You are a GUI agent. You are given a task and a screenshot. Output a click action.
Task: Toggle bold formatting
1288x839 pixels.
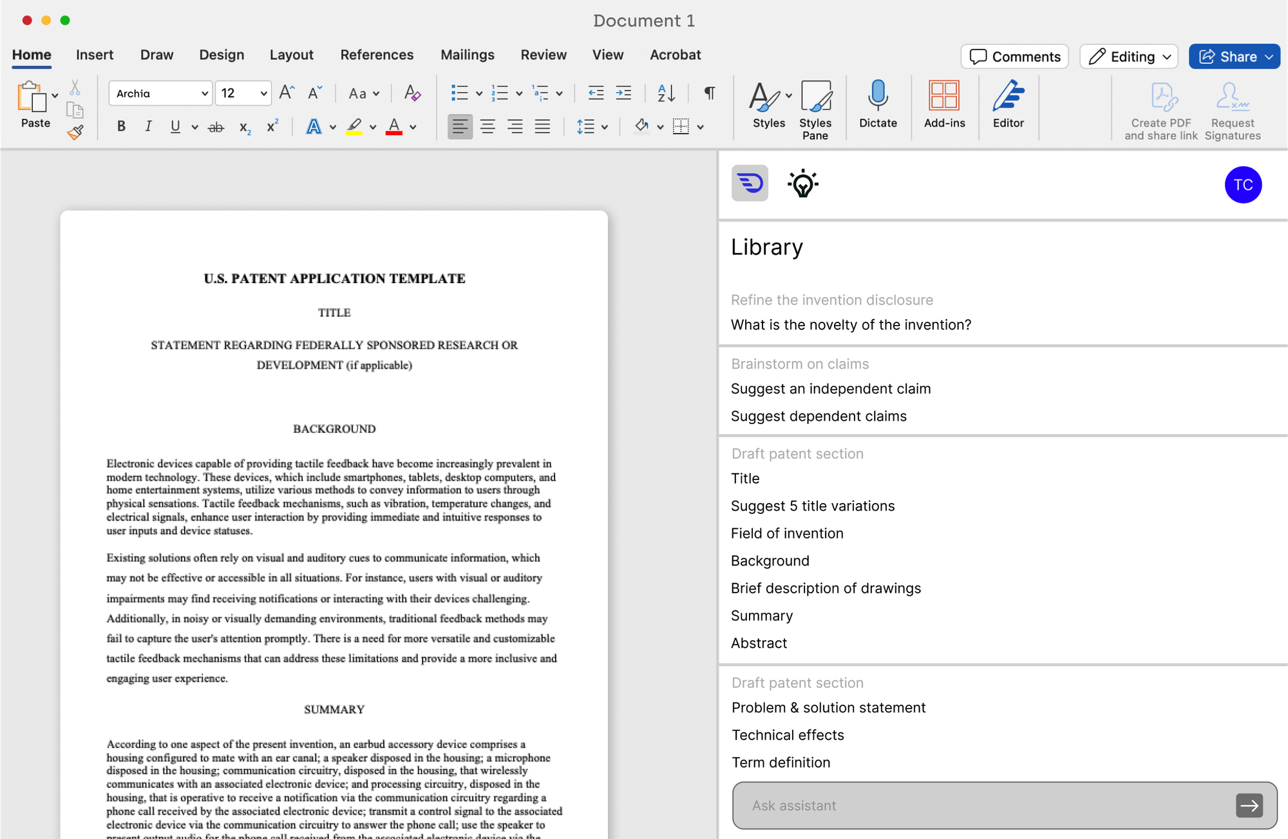click(x=121, y=126)
